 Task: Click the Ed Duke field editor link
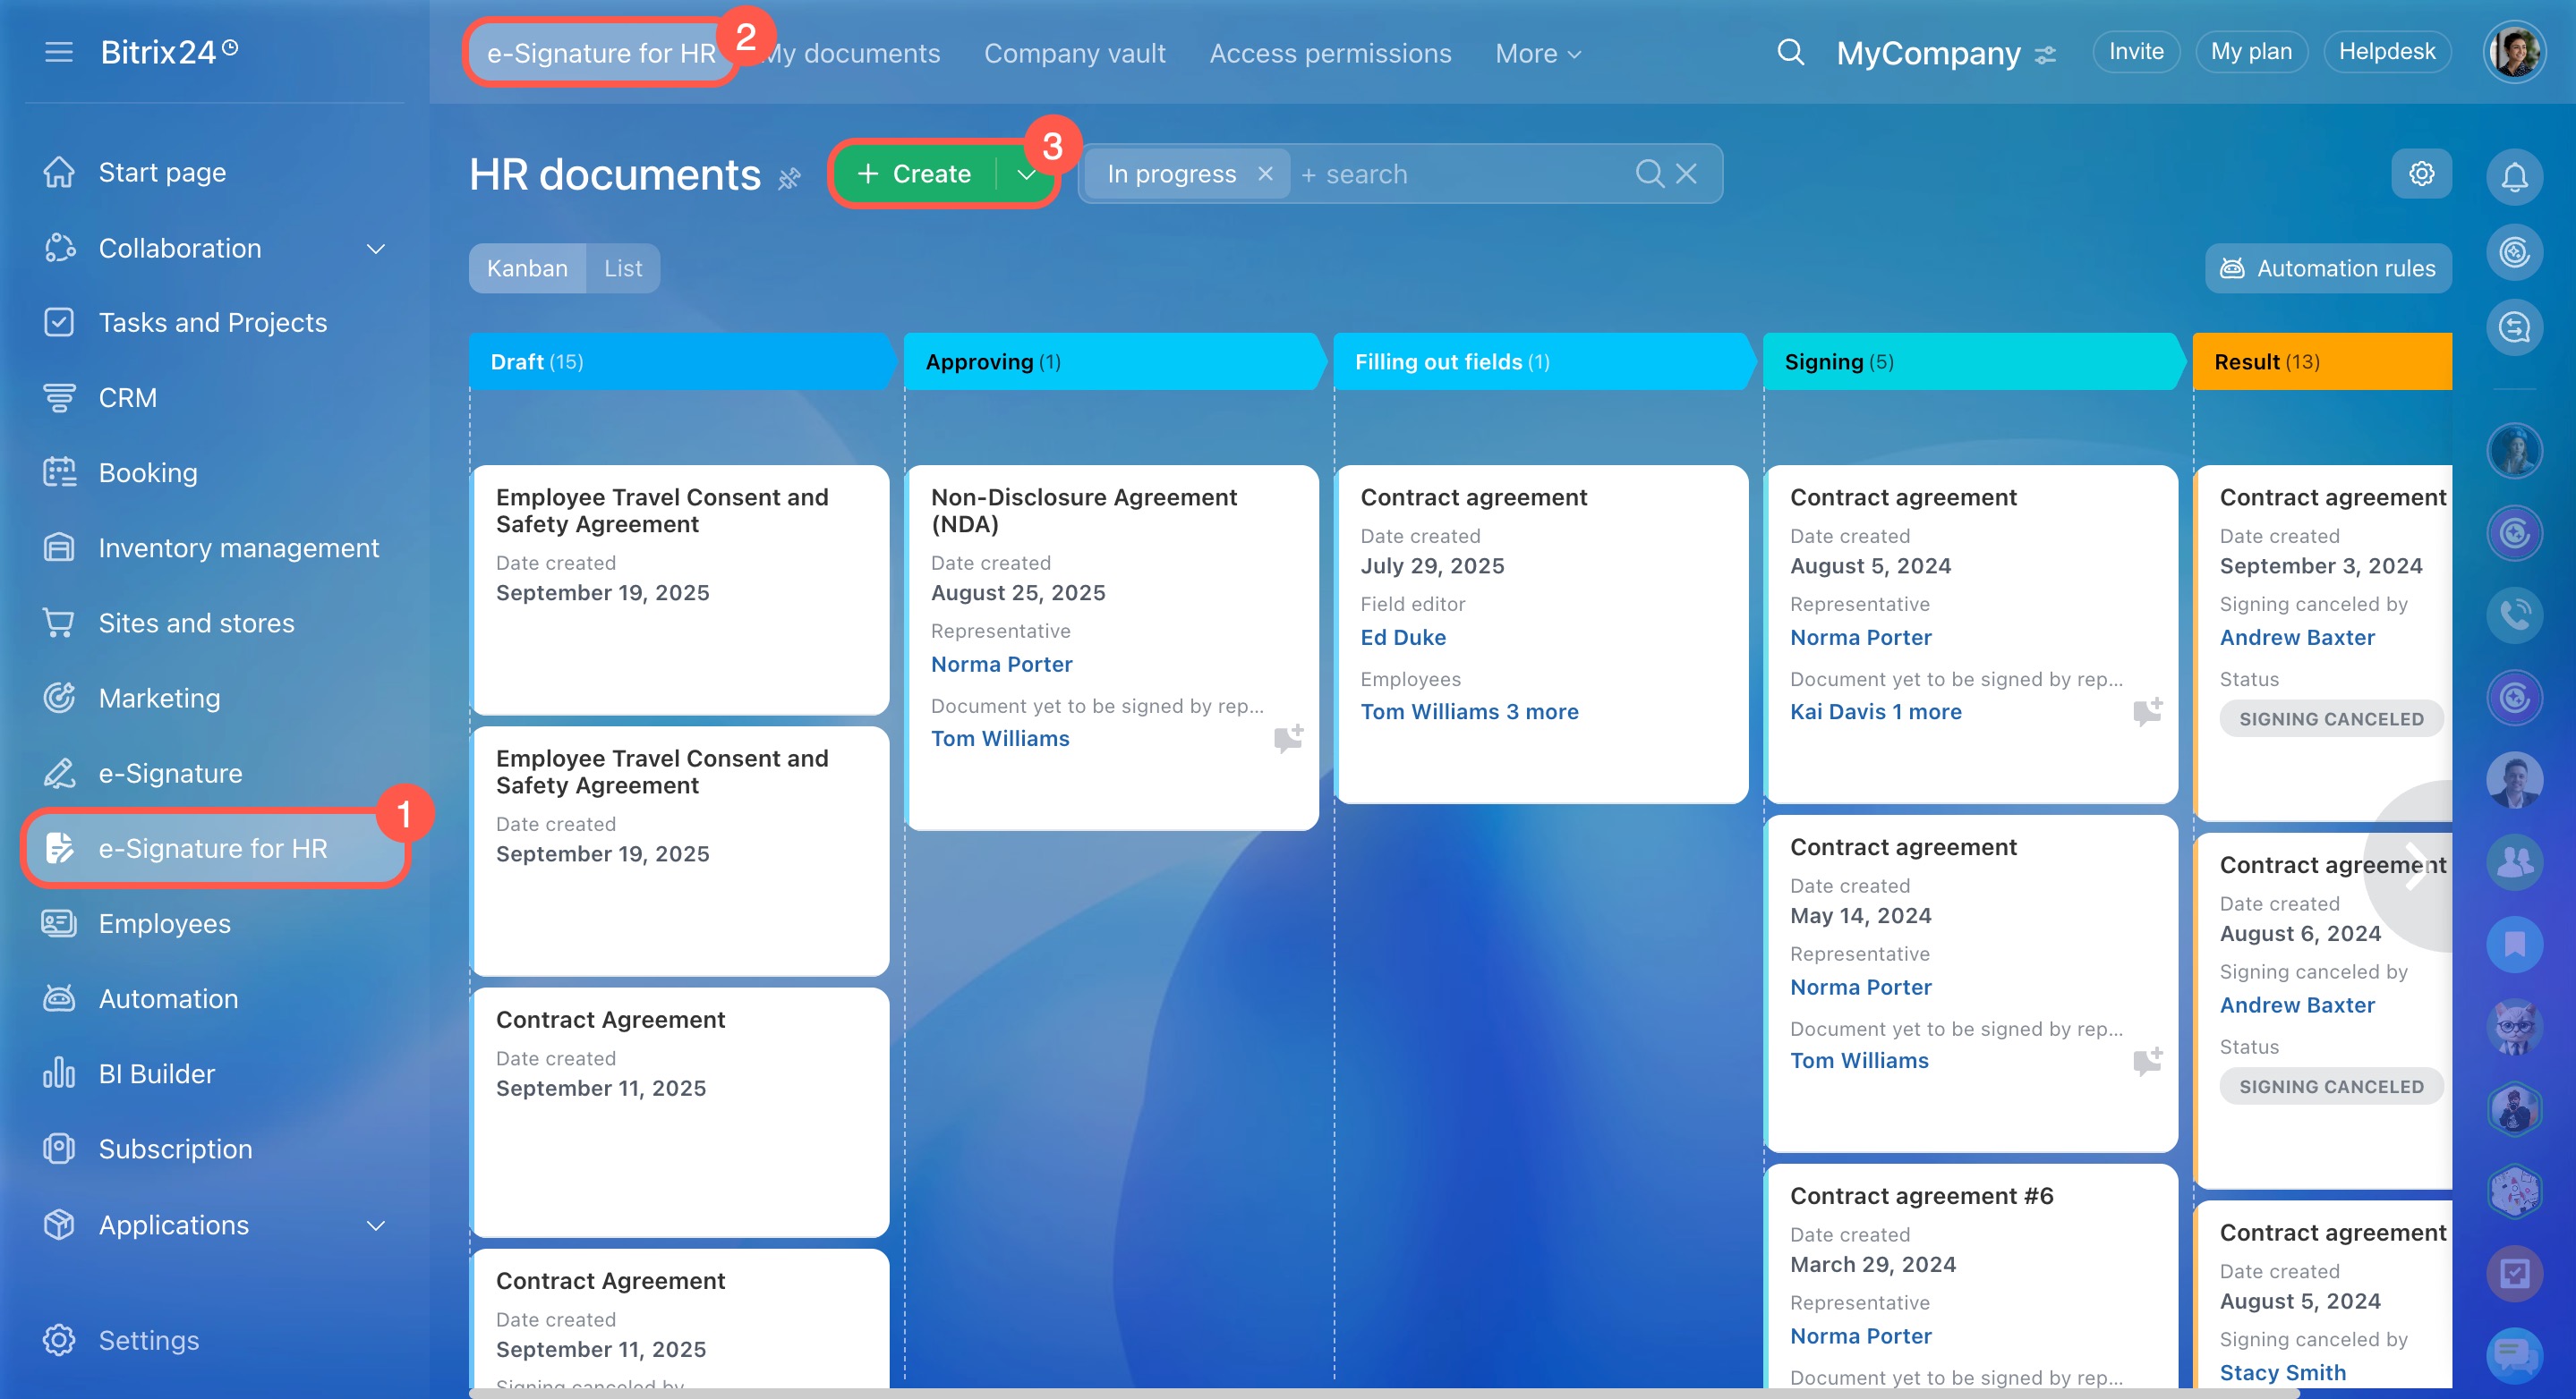point(1402,638)
